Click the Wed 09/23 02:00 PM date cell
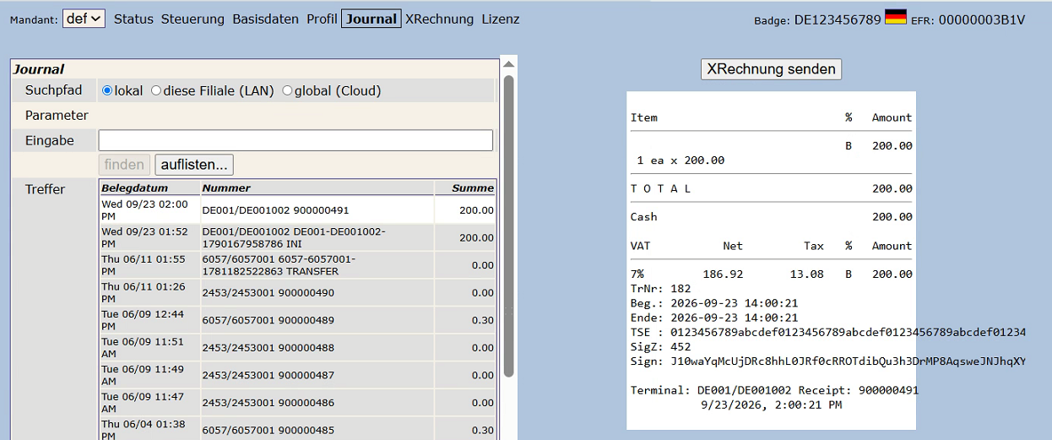Viewport: 1052px width, 440px height. tap(150, 210)
